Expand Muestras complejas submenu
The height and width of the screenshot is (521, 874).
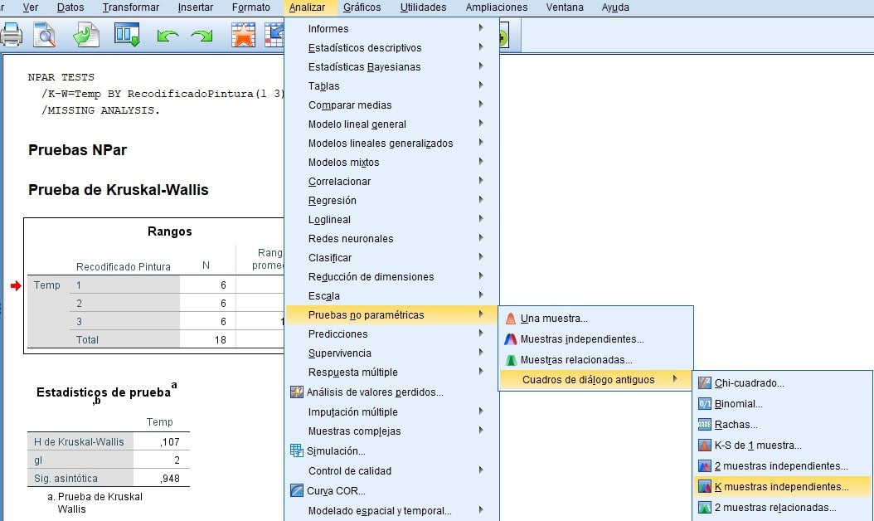point(391,431)
